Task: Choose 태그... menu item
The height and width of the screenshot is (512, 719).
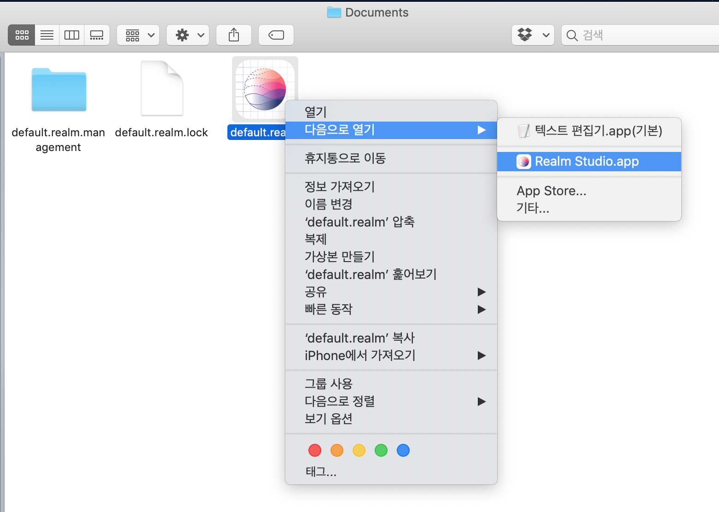Action: (x=391, y=471)
